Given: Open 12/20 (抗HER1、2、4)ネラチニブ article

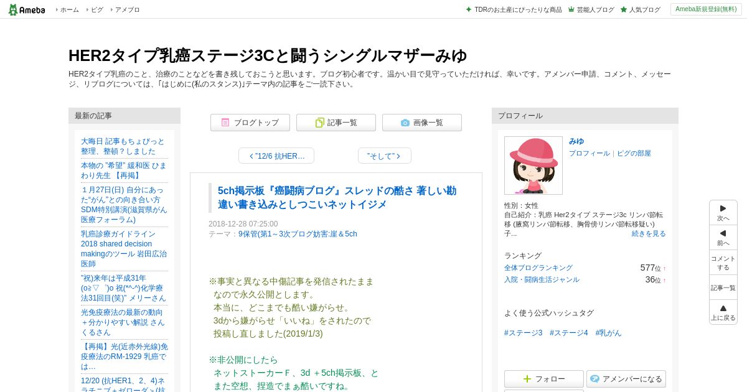Looking at the screenshot, I should 123,385.
